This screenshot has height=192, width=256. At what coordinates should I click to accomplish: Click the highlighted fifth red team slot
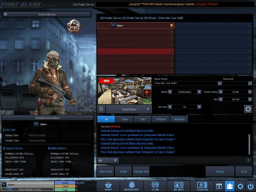tap(136, 51)
